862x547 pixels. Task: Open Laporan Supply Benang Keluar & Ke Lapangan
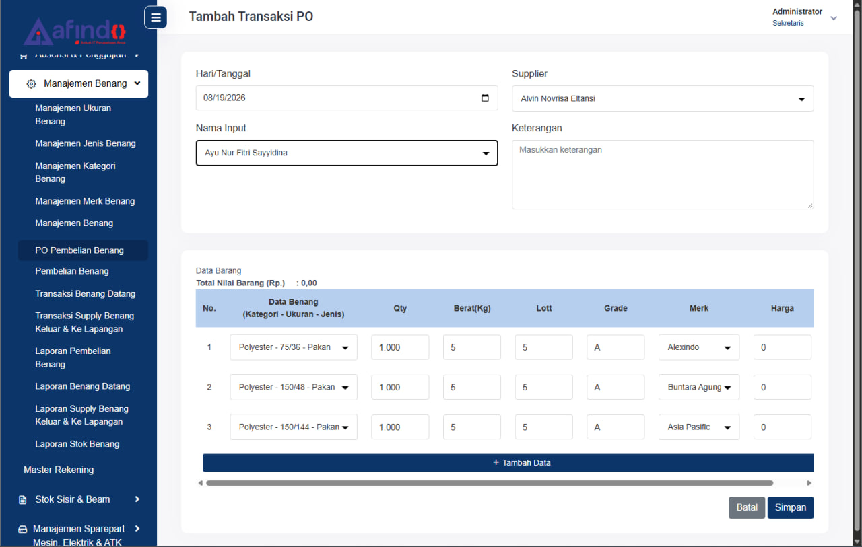coord(83,415)
